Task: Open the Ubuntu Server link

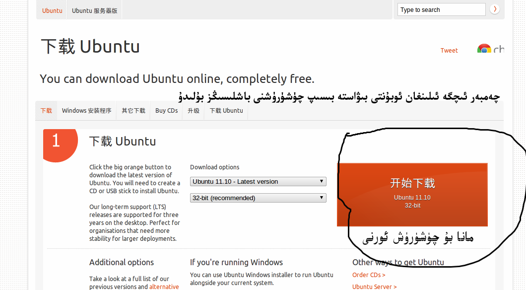Action: click(374, 287)
